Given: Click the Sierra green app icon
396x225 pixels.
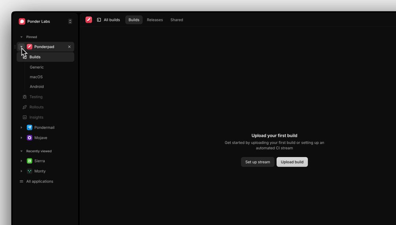Looking at the screenshot, I should click(30, 161).
